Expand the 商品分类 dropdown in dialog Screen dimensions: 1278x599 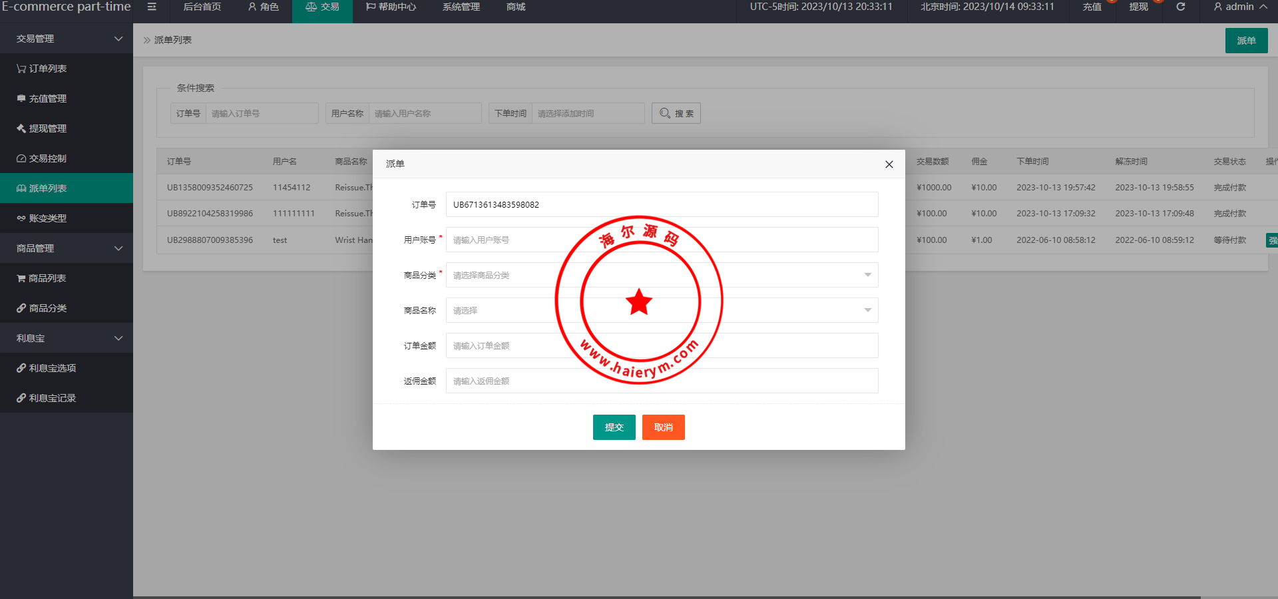[x=662, y=275]
